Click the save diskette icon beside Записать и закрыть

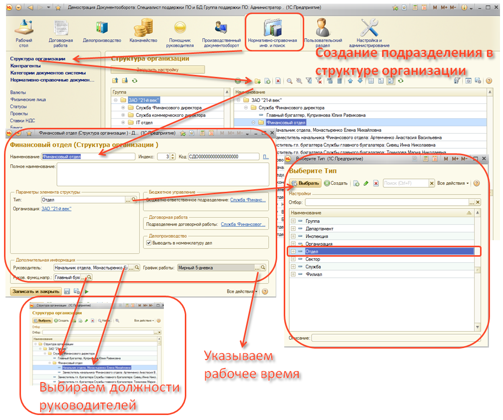(x=67, y=291)
